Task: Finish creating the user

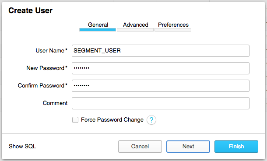Action: coord(236,147)
